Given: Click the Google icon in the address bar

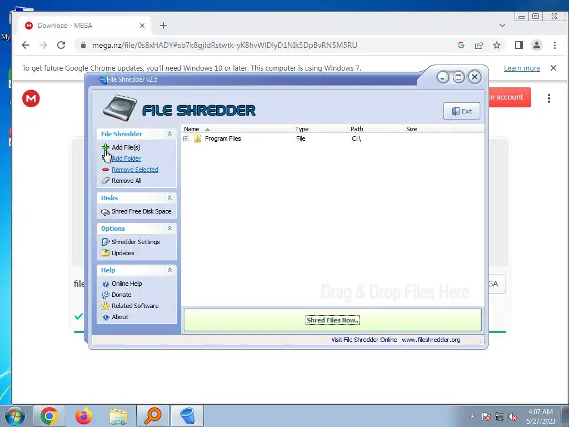Looking at the screenshot, I should [461, 45].
